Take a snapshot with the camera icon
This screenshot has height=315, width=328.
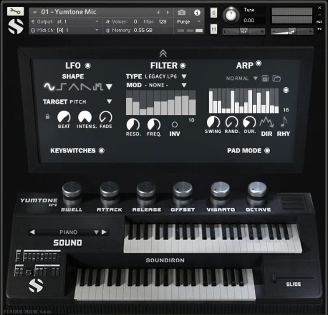point(181,13)
